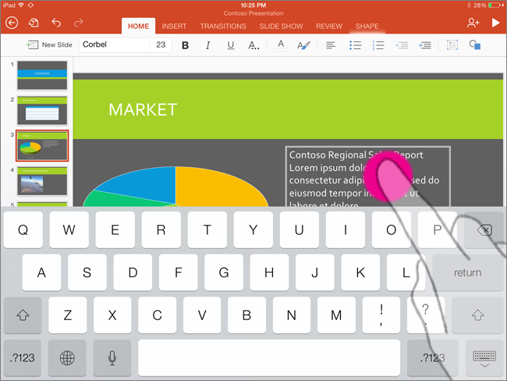This screenshot has width=507, height=381.
Task: Start the slide show with play button
Action: tap(495, 23)
